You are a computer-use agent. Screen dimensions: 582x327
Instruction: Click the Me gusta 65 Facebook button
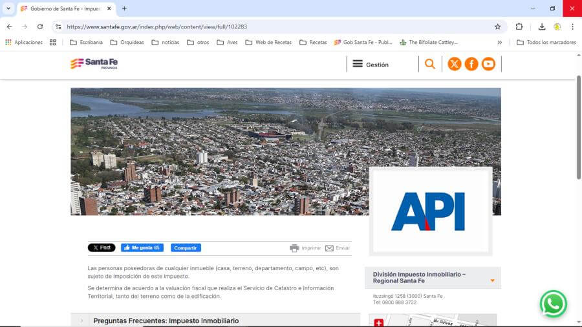tap(142, 248)
